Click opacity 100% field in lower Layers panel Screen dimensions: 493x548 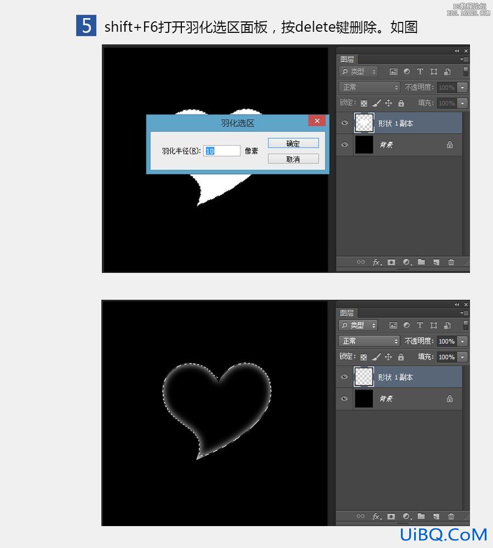click(x=447, y=341)
